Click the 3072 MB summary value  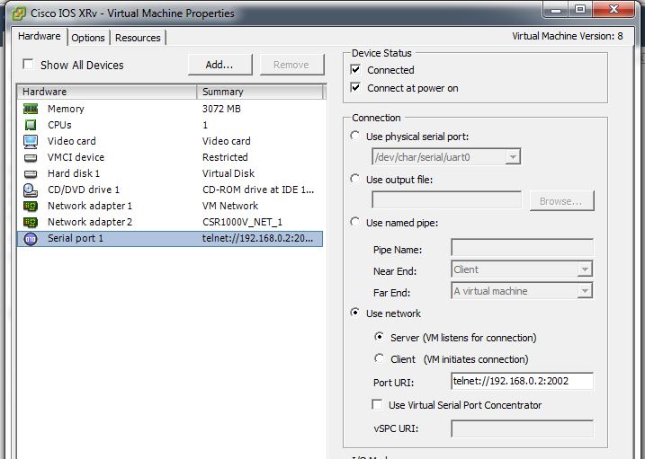click(x=221, y=109)
